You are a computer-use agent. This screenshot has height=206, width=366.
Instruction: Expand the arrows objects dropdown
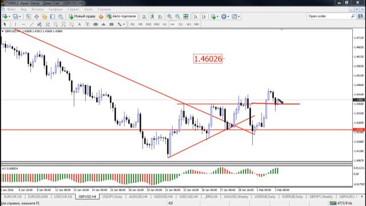pos(124,24)
